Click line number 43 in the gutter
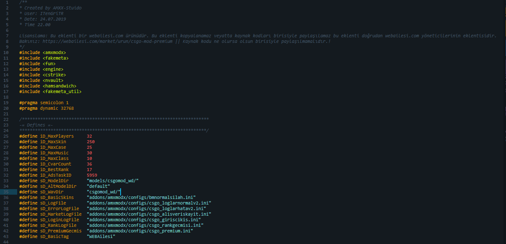The width and height of the screenshot is (506, 244). point(6,237)
